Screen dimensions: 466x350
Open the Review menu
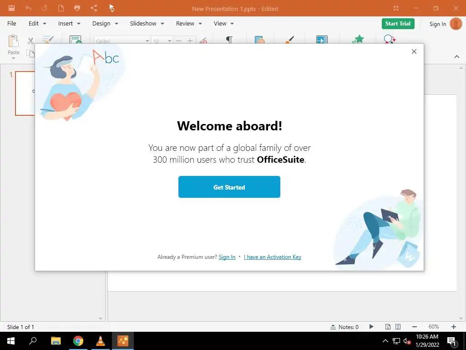pos(189,24)
